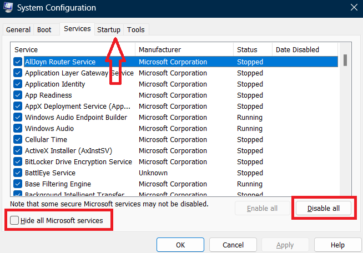Enable Hide all Microsoft services

pos(14,221)
